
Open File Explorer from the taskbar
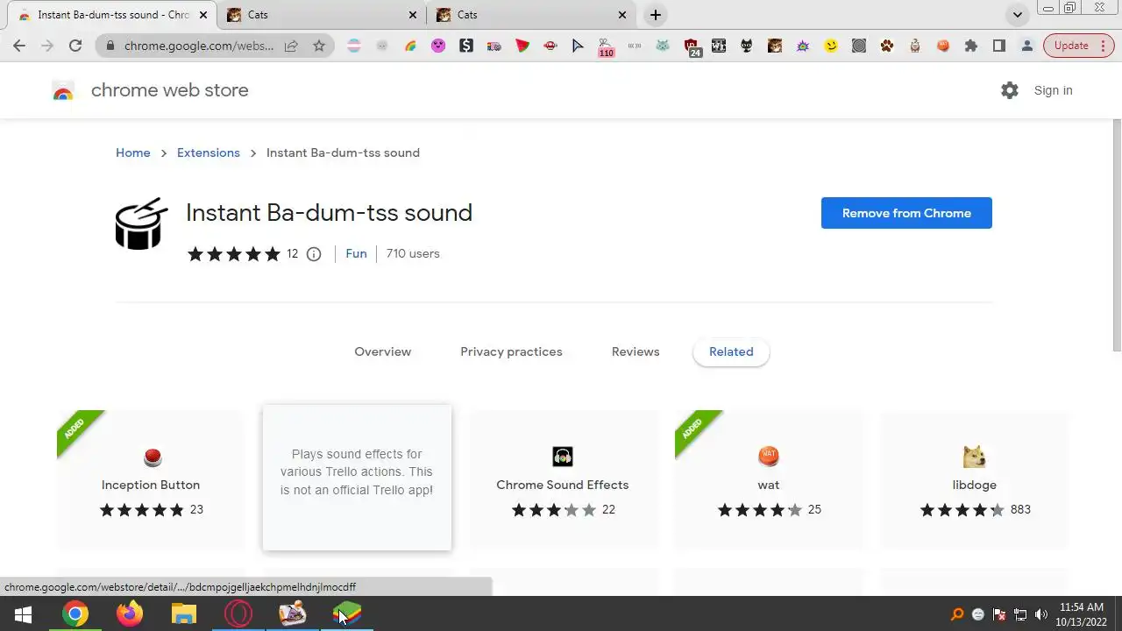[x=184, y=613]
